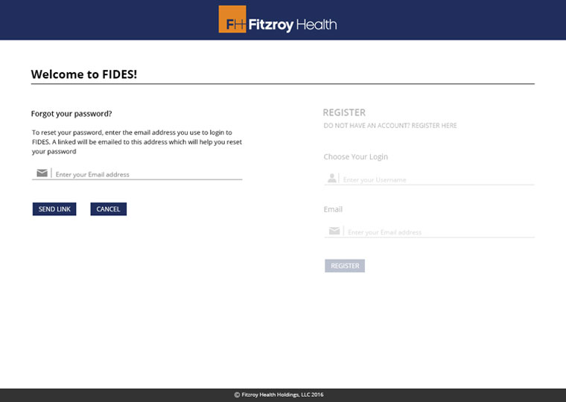Click the orange FH logo icon
Viewport: 566px width, 402px height.
(x=232, y=19)
